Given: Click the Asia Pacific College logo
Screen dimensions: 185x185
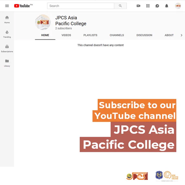Looking at the screenshot, I should click(171, 175).
